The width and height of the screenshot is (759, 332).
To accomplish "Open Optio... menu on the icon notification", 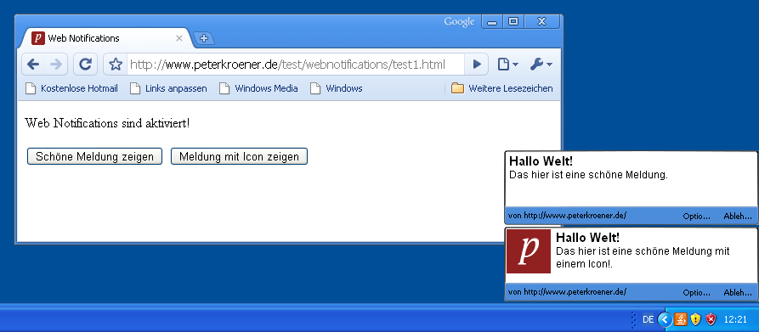I will pyautogui.click(x=697, y=292).
